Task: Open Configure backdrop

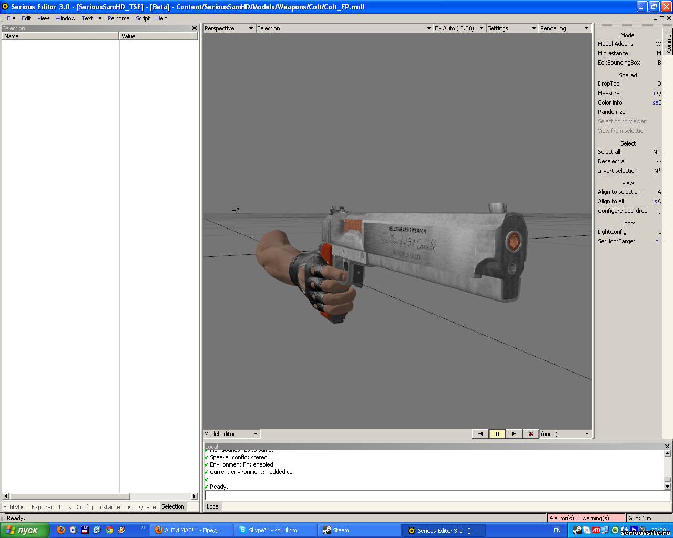Action: pyautogui.click(x=629, y=211)
